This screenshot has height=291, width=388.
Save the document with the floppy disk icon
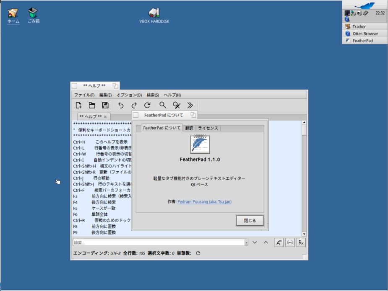click(x=105, y=105)
